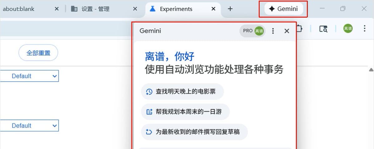Close the about:blank tab
This screenshot has width=374, height=149.
pos(56,9)
